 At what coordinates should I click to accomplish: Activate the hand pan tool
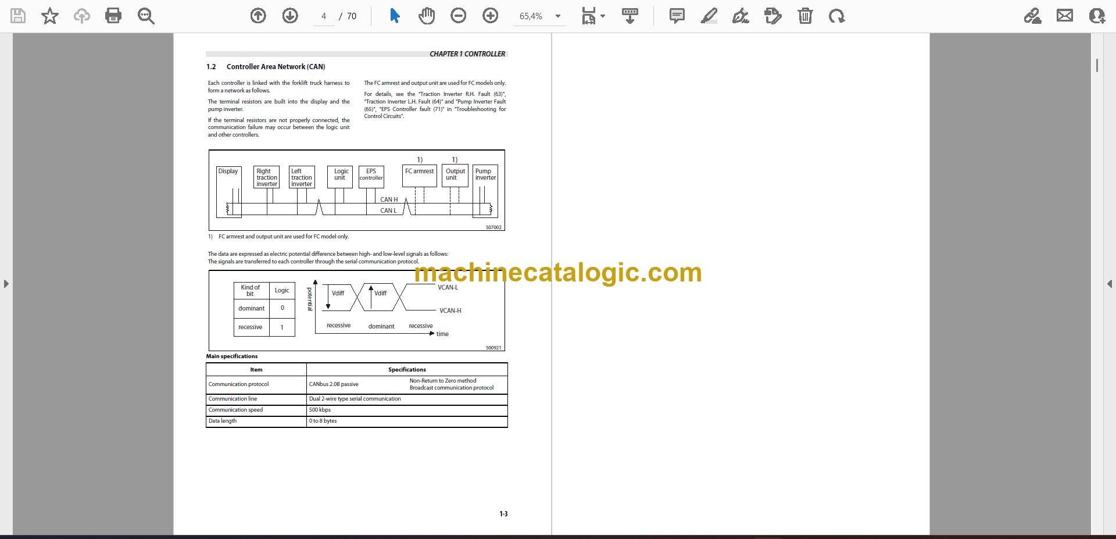tap(427, 16)
